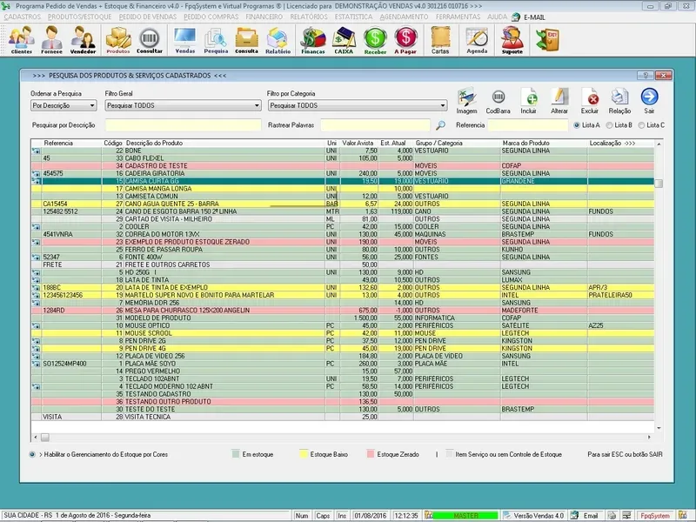Click the Imagem product picture icon

(x=467, y=98)
